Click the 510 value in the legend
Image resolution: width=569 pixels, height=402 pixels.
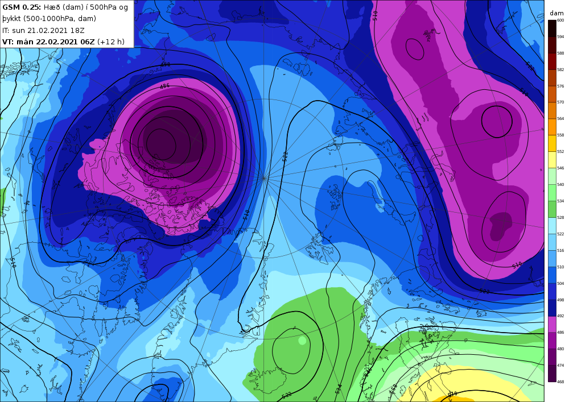coord(560,267)
